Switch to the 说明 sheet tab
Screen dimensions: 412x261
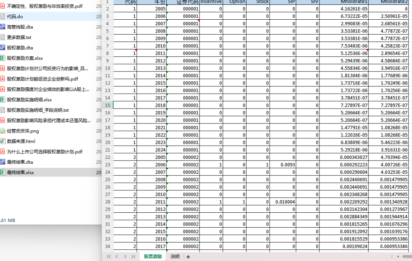tap(175, 256)
